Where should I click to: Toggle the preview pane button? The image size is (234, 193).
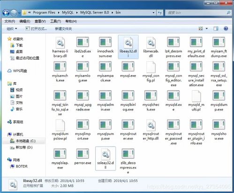click(216, 29)
